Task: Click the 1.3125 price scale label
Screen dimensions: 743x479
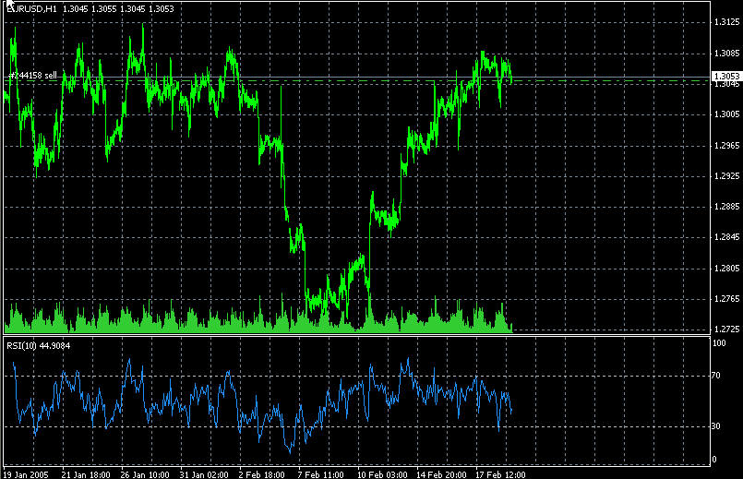Action: point(725,22)
